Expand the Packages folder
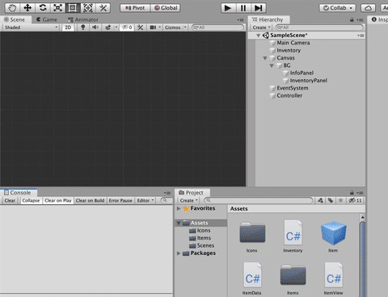388x297 pixels. coord(179,253)
